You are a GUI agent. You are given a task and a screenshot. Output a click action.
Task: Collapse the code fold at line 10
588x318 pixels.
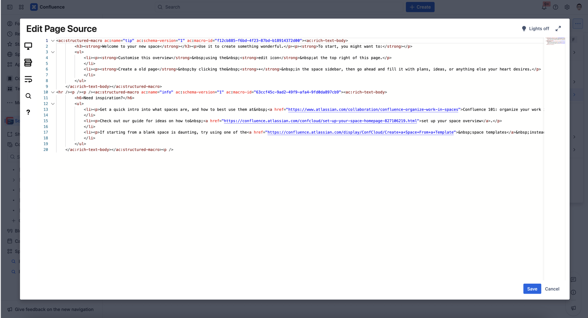53,92
